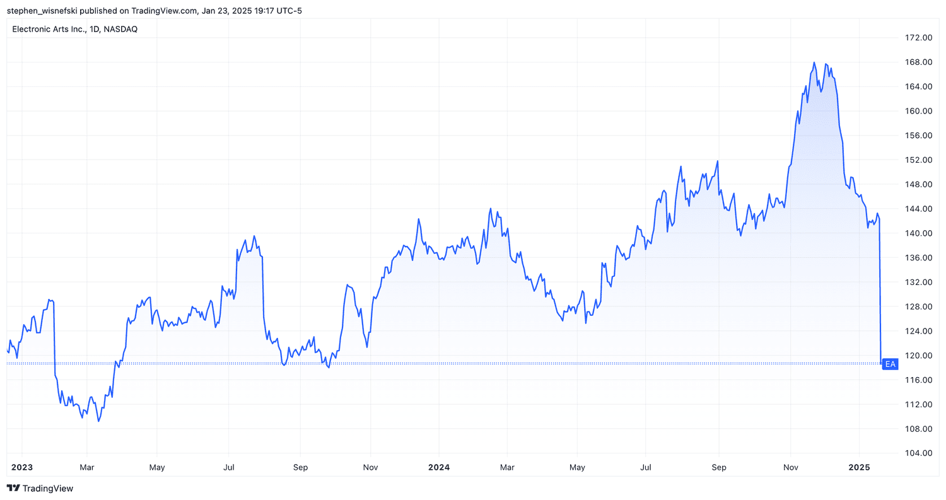The width and height of the screenshot is (946, 500).
Task: Click the May label after 2023
Action: [x=157, y=467]
